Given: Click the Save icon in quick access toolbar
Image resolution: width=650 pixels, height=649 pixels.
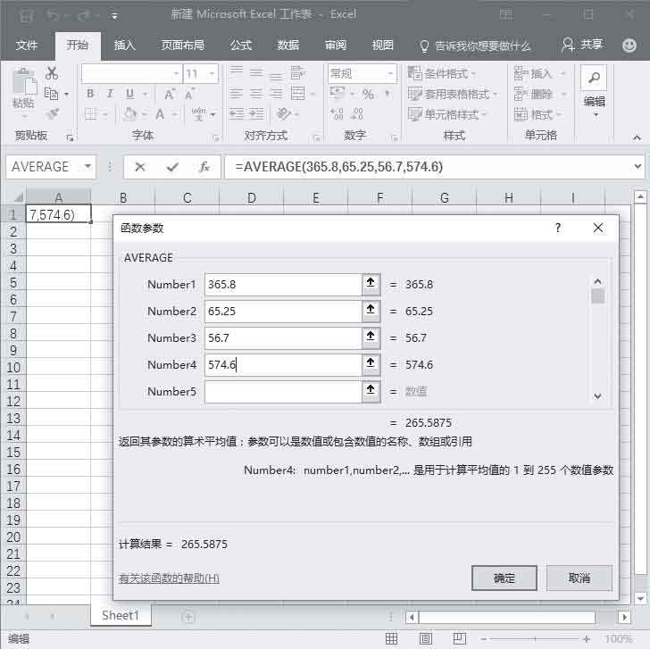Looking at the screenshot, I should [x=27, y=15].
